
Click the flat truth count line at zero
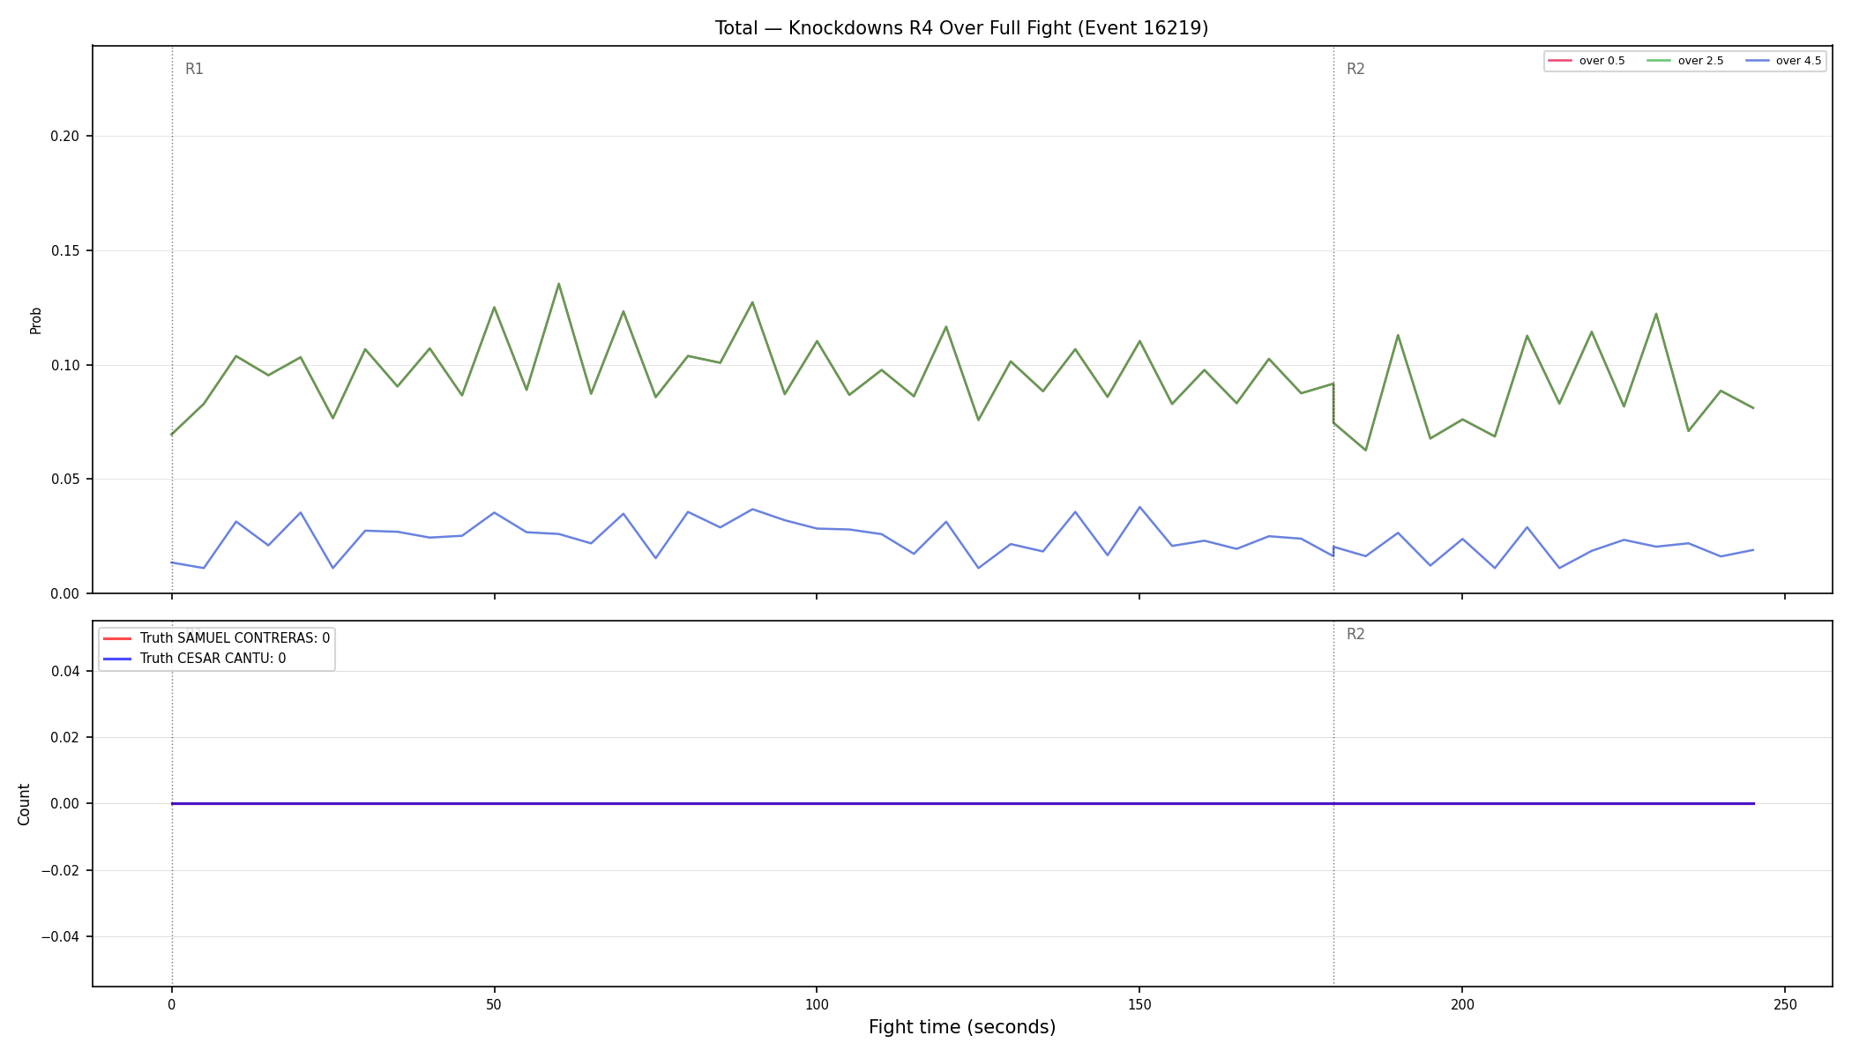(962, 803)
